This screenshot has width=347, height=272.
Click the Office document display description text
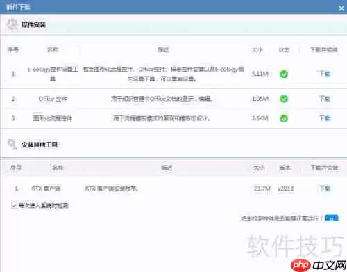click(161, 99)
